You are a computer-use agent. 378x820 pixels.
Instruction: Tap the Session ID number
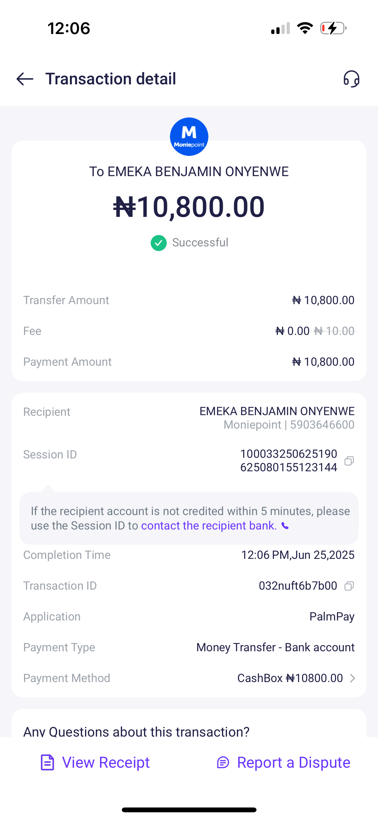pyautogui.click(x=289, y=461)
